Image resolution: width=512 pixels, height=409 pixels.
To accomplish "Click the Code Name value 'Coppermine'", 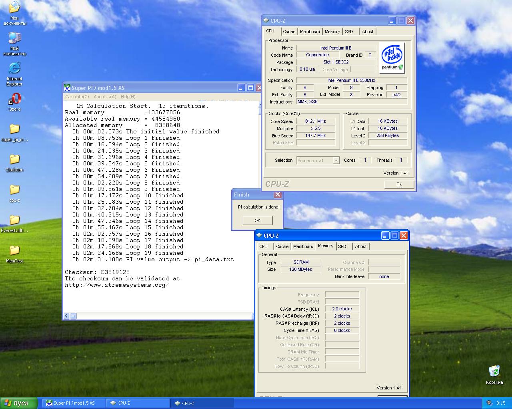I will pyautogui.click(x=318, y=55).
